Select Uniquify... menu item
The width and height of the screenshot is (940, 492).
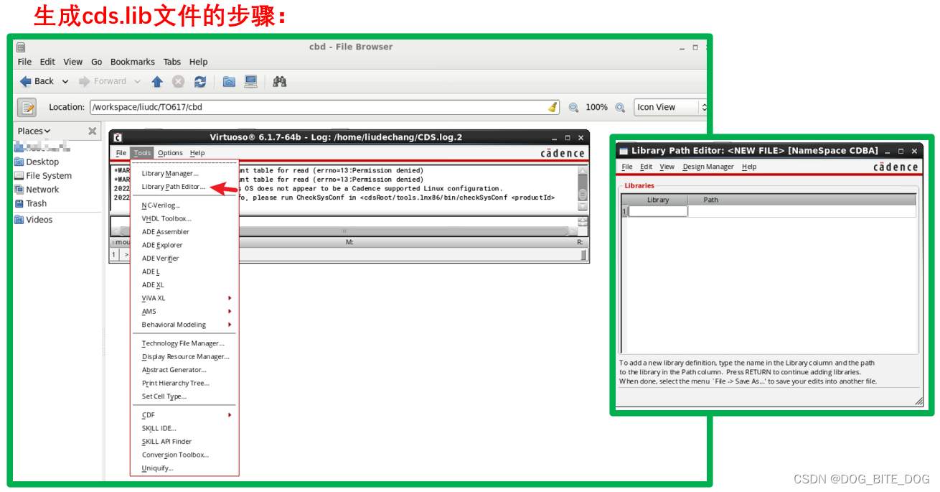[157, 468]
